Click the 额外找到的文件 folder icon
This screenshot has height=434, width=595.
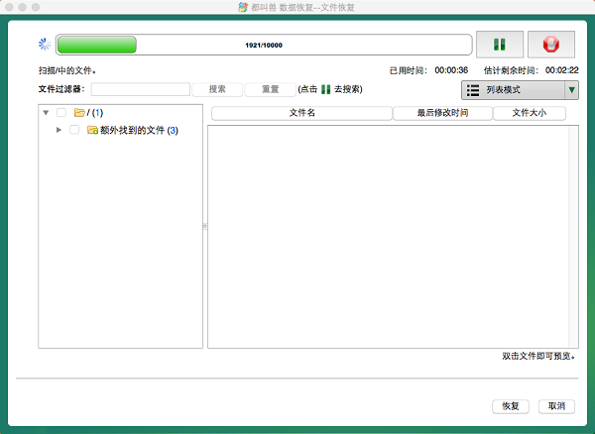[92, 130]
